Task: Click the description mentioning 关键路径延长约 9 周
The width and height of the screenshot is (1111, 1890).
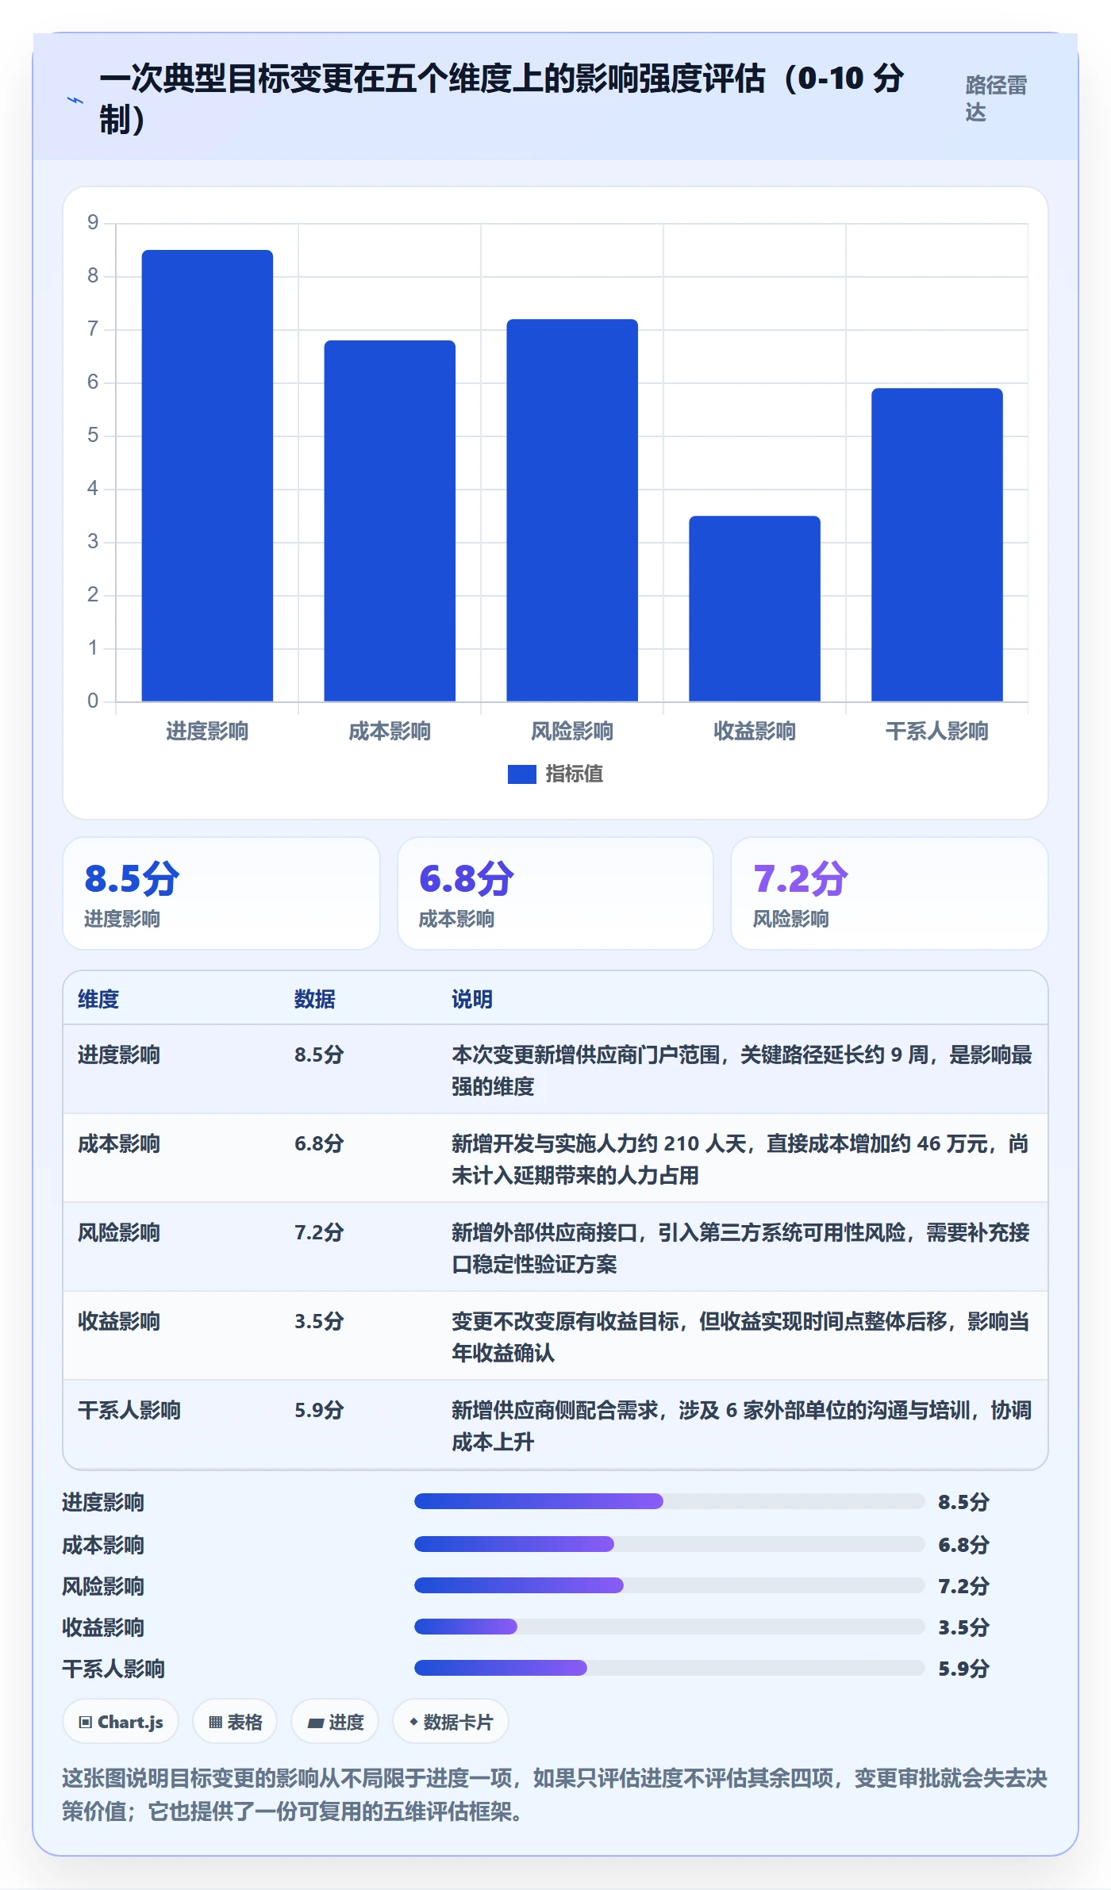Action: [742, 1070]
